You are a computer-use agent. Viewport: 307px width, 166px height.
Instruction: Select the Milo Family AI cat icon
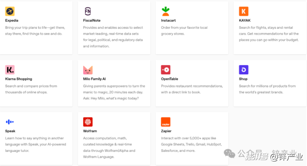tap(88, 70)
